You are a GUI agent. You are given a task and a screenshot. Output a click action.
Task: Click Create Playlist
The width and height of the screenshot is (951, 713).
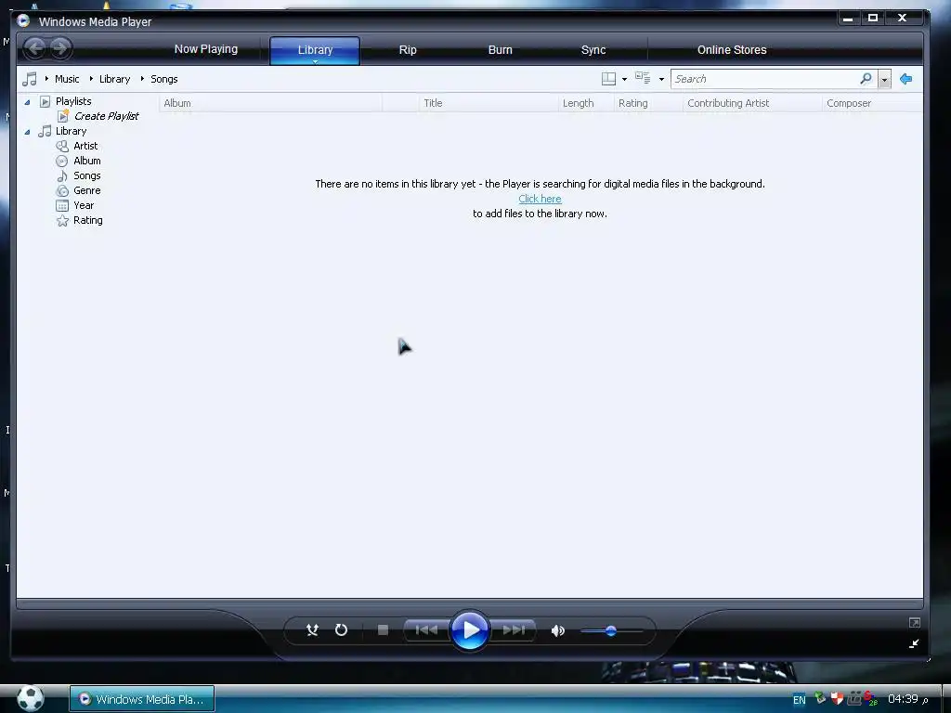click(x=106, y=116)
